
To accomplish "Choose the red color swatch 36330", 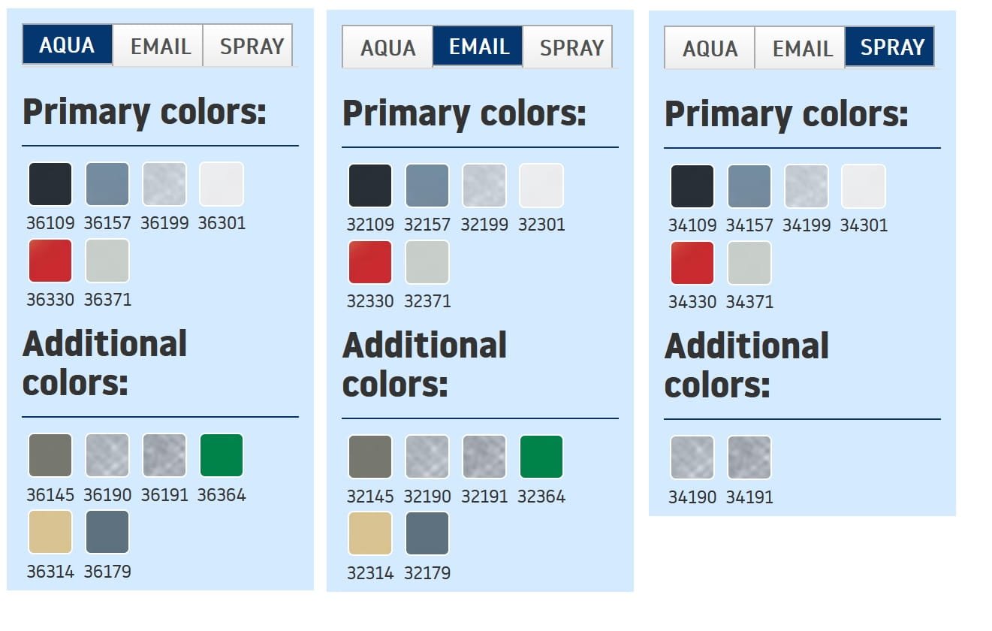I will (50, 261).
